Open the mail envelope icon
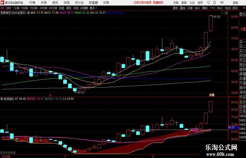Screen dimensions: 246x158 click(222, 3)
